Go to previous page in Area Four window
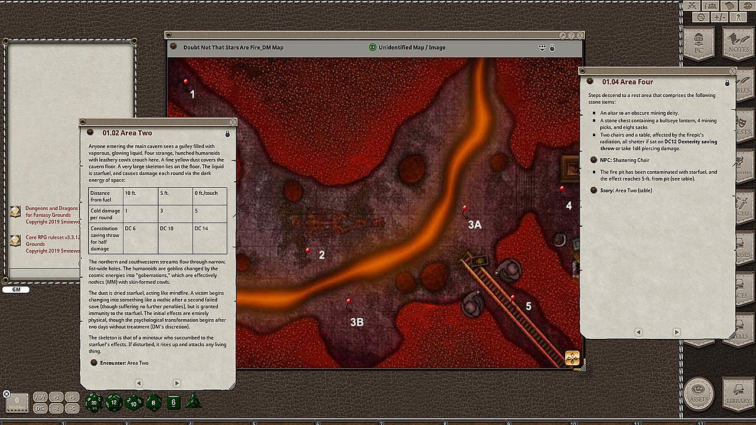This screenshot has width=756, height=425. tap(638, 332)
